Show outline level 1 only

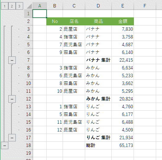click(x=5, y=6)
